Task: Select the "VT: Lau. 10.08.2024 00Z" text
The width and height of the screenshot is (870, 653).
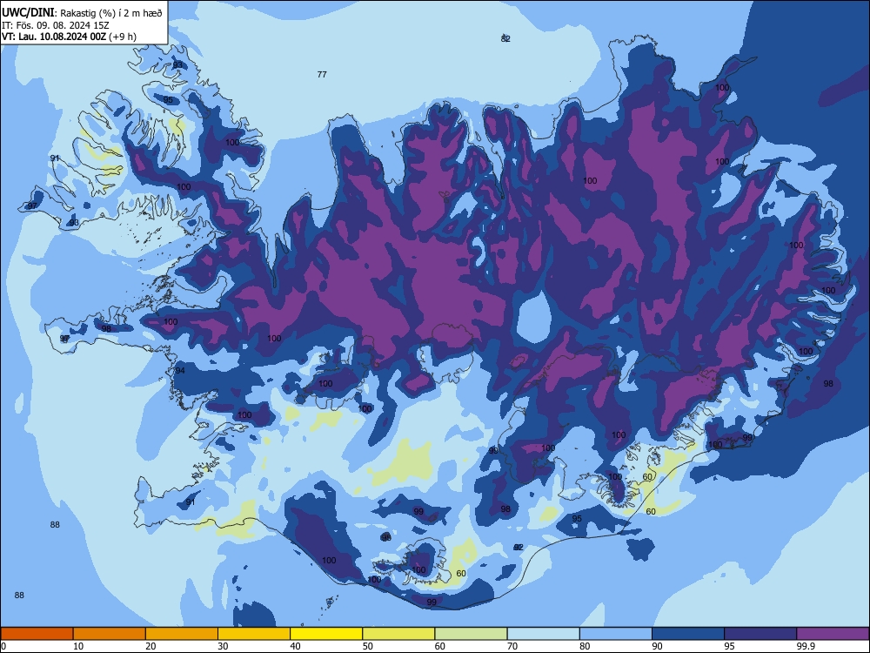Action: (54, 37)
